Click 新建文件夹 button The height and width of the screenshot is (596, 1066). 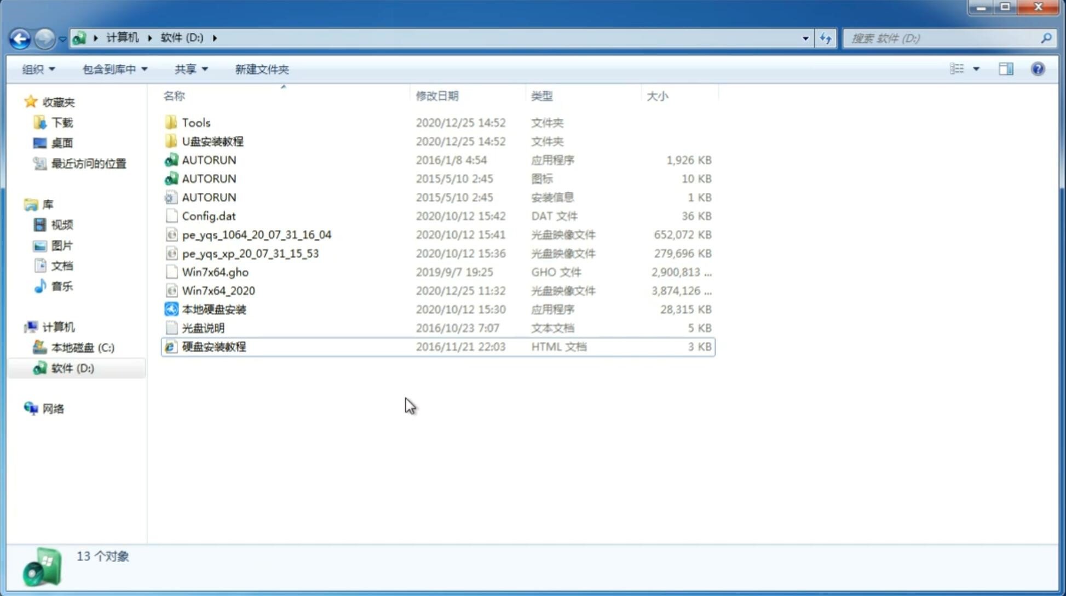pyautogui.click(x=261, y=69)
